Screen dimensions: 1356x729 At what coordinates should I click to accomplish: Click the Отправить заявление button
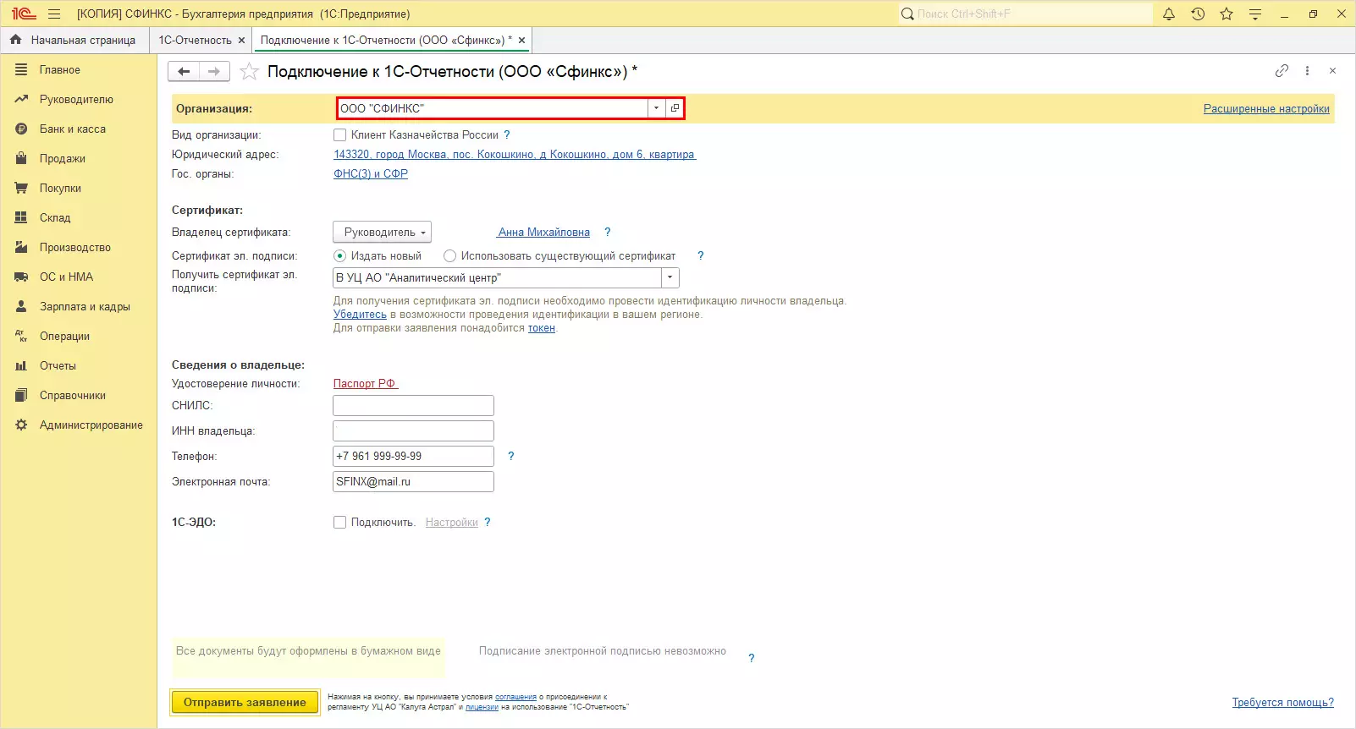[245, 702]
